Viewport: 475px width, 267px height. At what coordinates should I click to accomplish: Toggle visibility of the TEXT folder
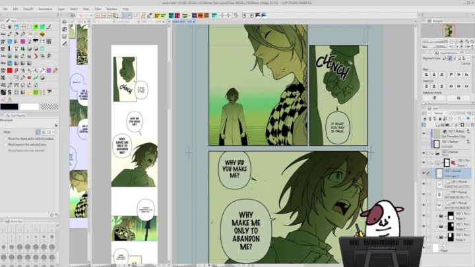(x=424, y=153)
